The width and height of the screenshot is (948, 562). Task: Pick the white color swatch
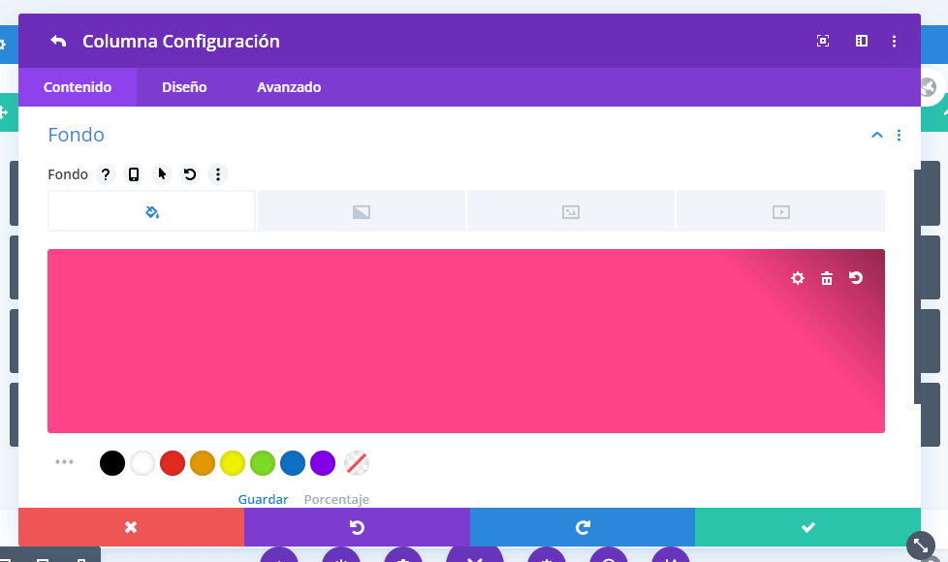pos(142,463)
